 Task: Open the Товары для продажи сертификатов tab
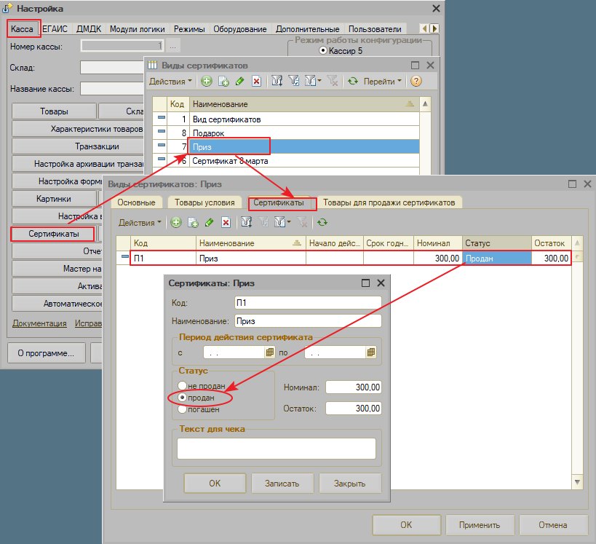389,202
